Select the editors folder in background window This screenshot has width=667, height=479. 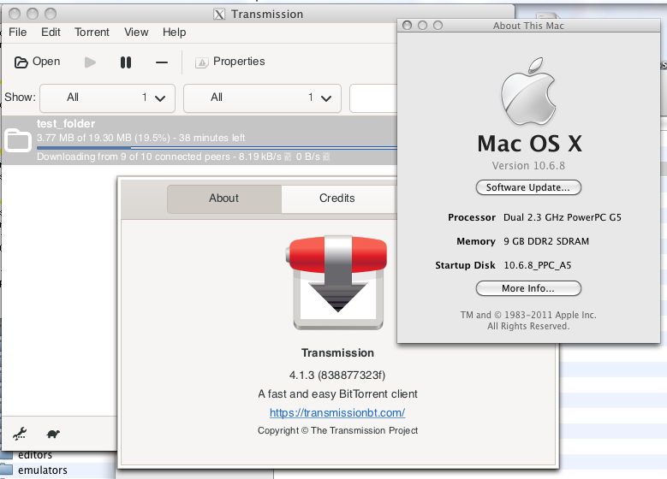pos(35,455)
